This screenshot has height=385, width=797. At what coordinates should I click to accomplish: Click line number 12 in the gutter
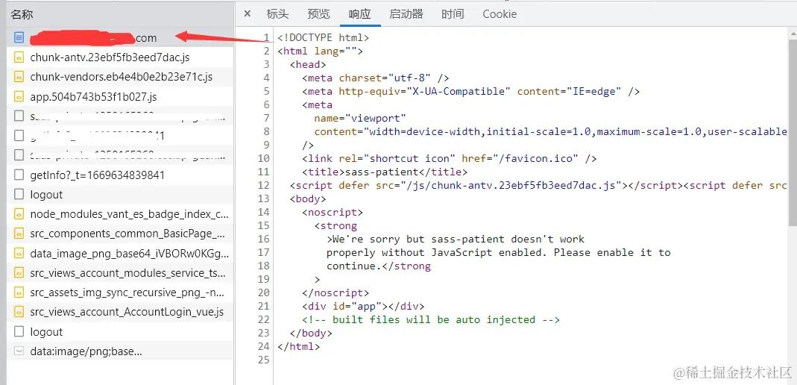pyautogui.click(x=263, y=185)
